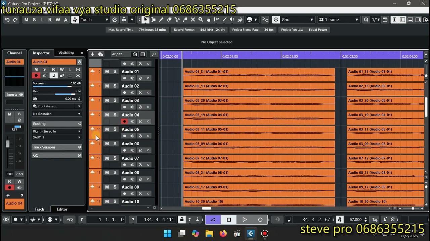Click the Record transport button

click(x=260, y=220)
